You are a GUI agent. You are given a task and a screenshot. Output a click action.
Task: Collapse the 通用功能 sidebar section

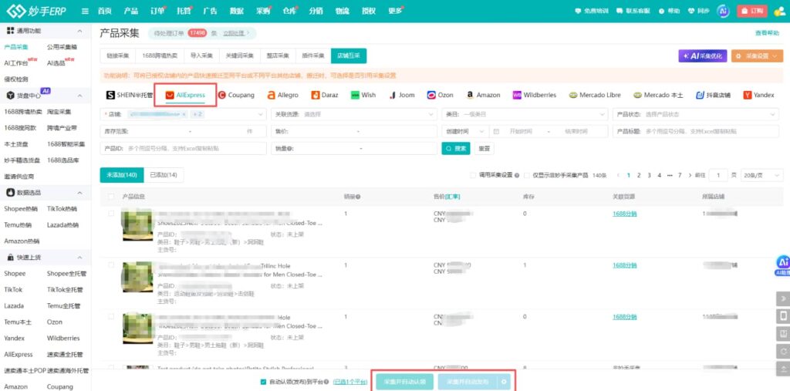(79, 31)
